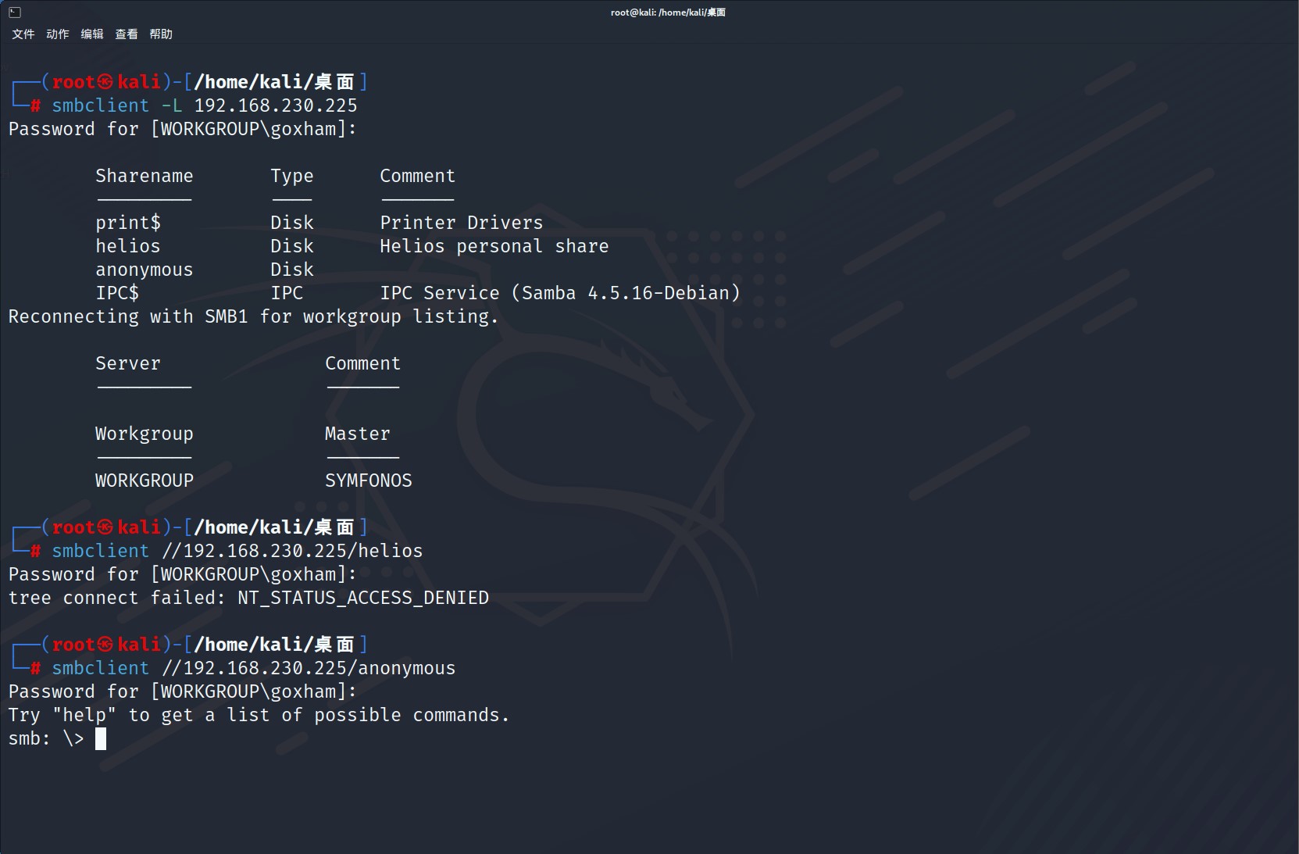Viewport: 1299px width, 854px height.
Task: Select the 'smbclient -L 192.168.230.225' command text
Action: click(205, 105)
